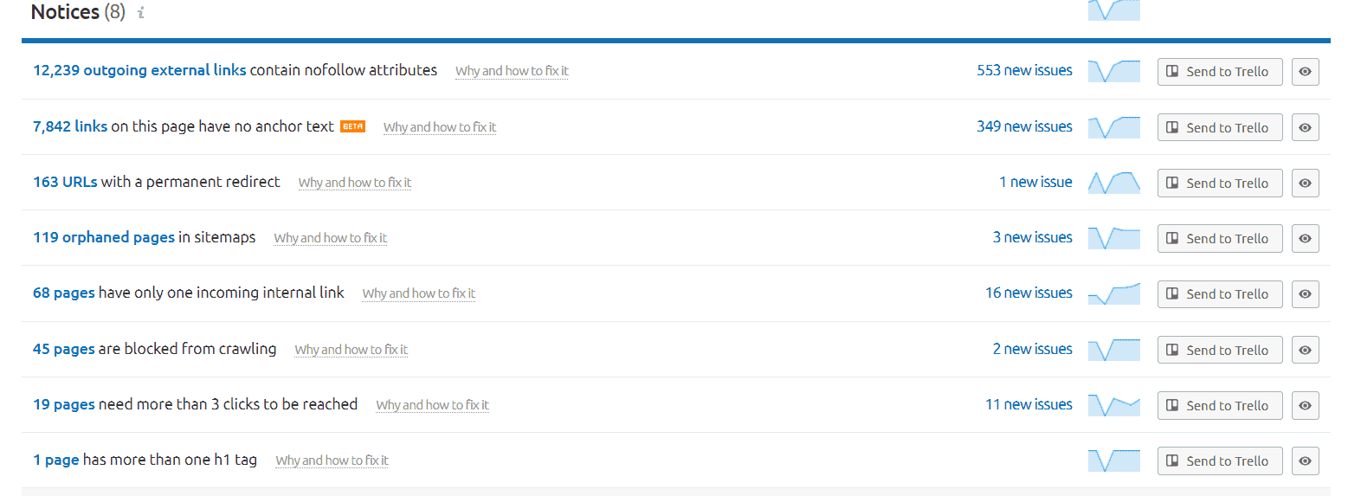Screen dimensions: 1348x496
Task: Expand 'Why and how to fix it' for h1 tag
Action: click(x=332, y=461)
